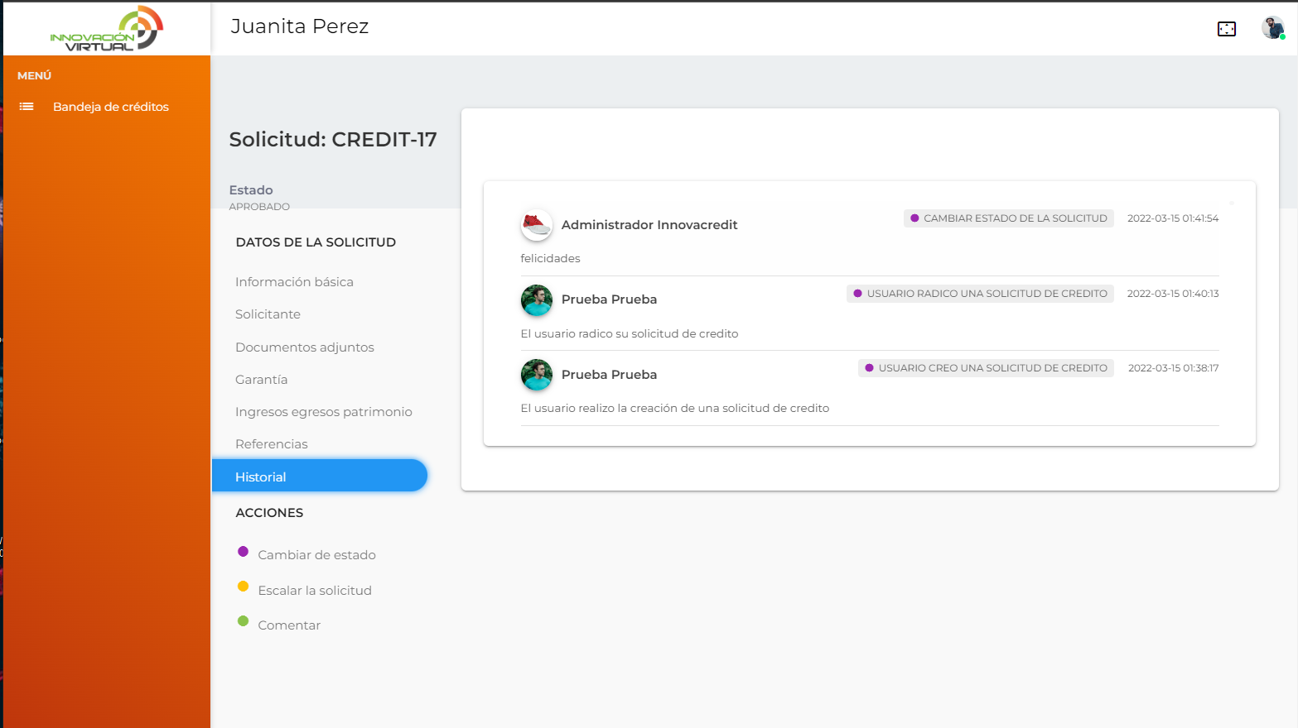Viewport: 1298px width, 728px height.
Task: Select the Información básica section
Action: 294,282
